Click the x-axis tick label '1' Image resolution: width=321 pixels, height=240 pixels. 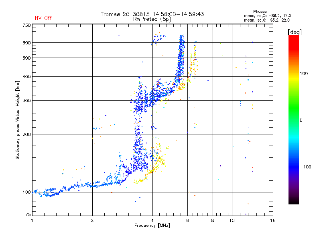click(x=32, y=220)
